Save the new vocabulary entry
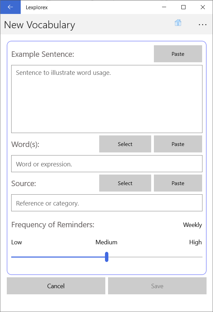 (x=157, y=286)
